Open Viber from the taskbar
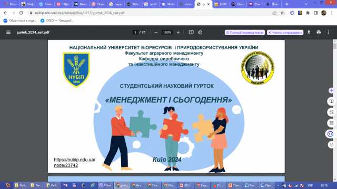 [105, 185]
